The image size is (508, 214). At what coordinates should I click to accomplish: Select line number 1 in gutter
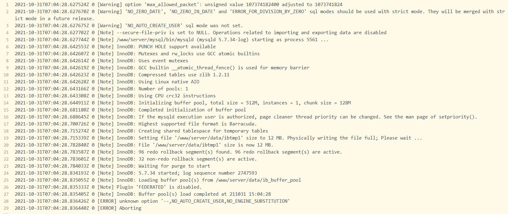point(7,5)
